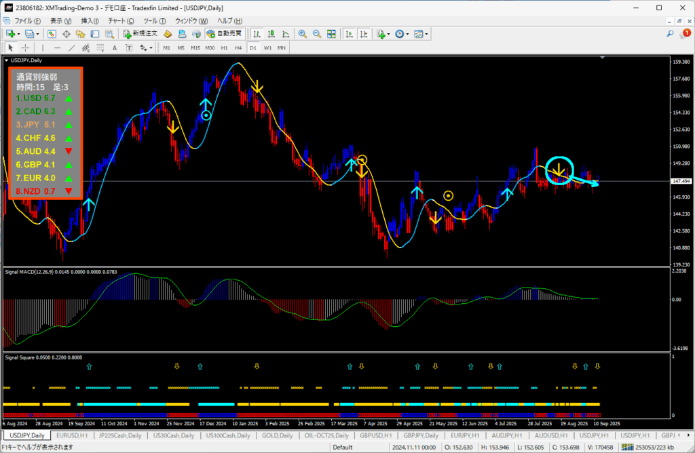Screen dimensions: 695x453
Task: Open the ヘルプ menu
Action: tap(229, 21)
